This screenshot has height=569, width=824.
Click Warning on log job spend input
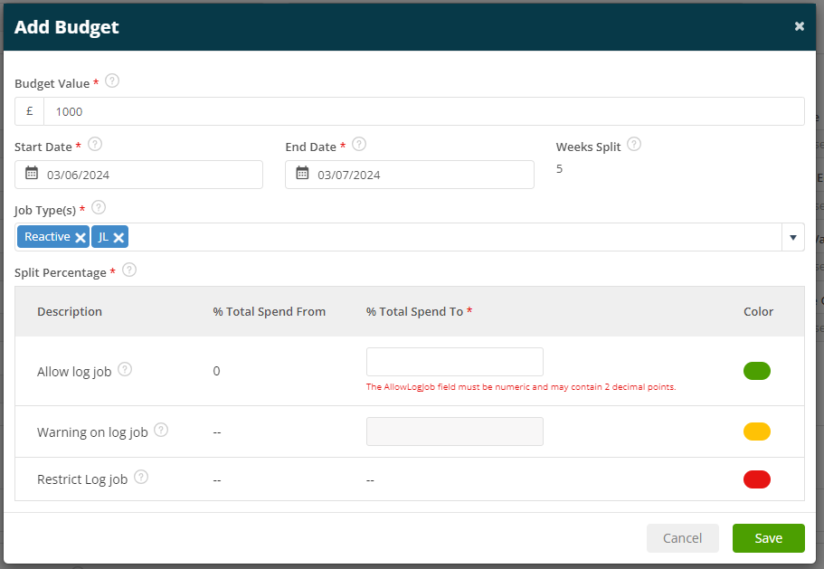455,431
